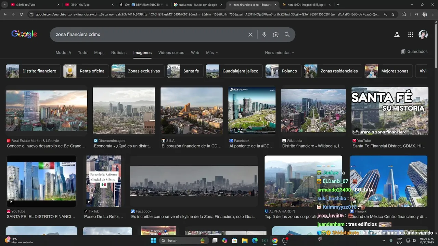Viewport: 438px width, 246px height.
Task: Click the magnifier search submit icon
Action: tap(287, 35)
